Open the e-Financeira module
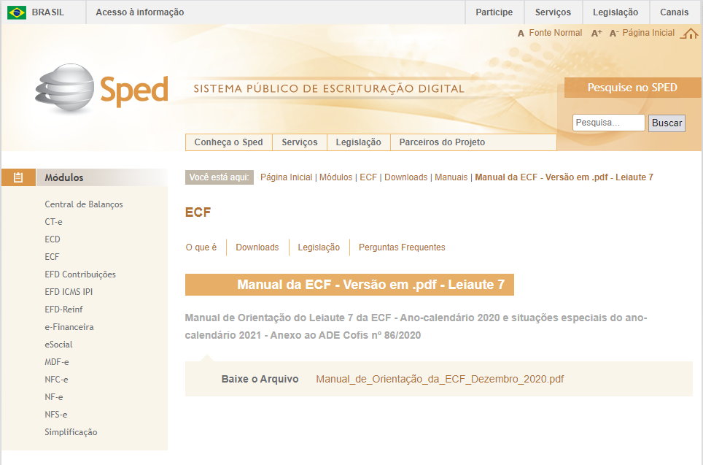The width and height of the screenshot is (703, 465). [x=69, y=327]
